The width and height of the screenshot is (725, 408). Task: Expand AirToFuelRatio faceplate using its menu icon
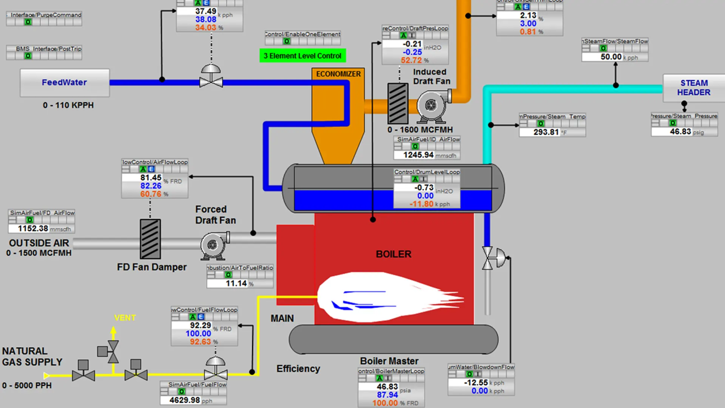pyautogui.click(x=211, y=275)
